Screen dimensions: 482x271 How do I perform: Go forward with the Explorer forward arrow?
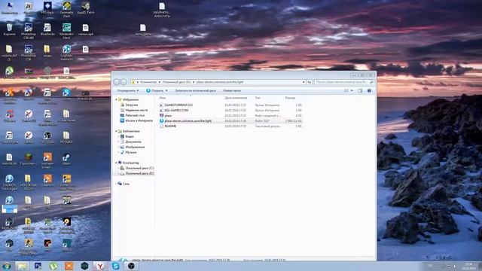pos(124,82)
